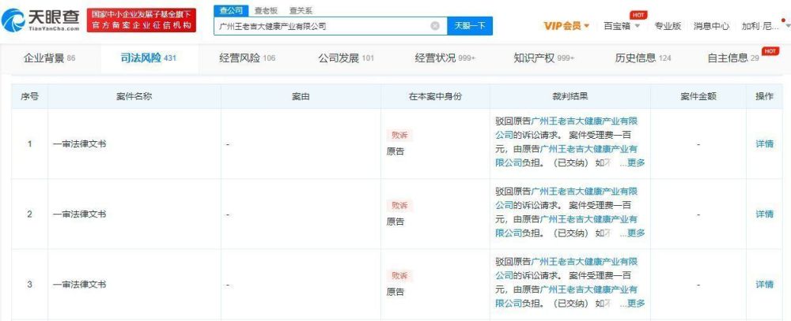The image size is (791, 321).
Task: Switch to the 企业背景 tab
Action: (x=49, y=58)
